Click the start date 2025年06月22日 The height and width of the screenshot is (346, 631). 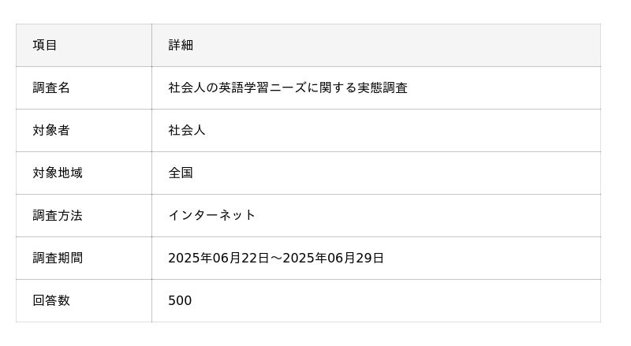218,259
